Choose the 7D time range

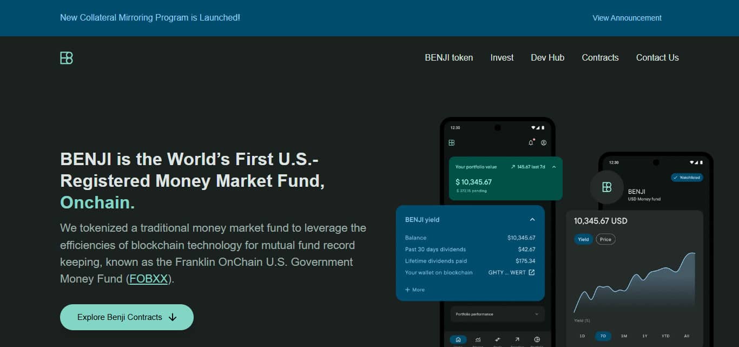point(603,336)
